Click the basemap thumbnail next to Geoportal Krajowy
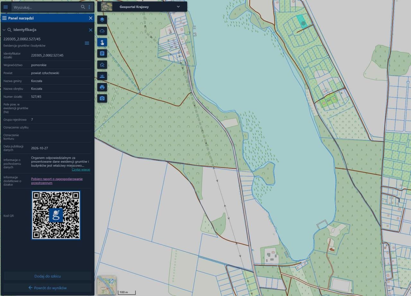The image size is (411, 296). (107, 7)
